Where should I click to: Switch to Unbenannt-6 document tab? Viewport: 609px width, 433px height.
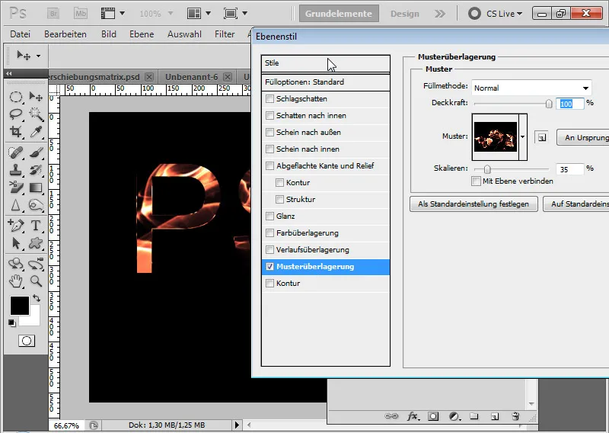(192, 77)
